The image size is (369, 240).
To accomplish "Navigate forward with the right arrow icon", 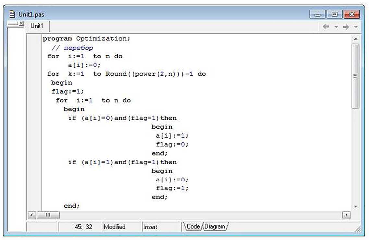I will [x=346, y=27].
